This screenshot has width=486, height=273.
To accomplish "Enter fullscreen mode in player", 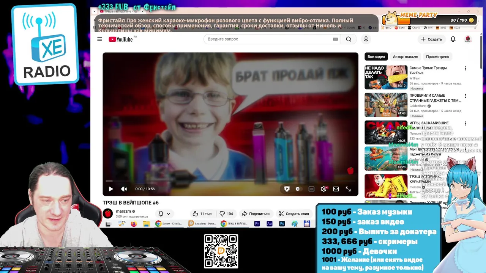I will pos(348,189).
